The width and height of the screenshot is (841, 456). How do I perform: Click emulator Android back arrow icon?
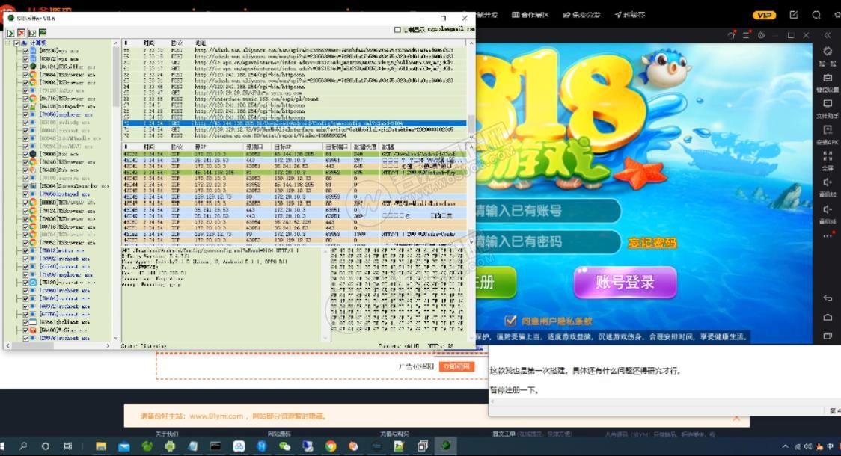(x=828, y=298)
